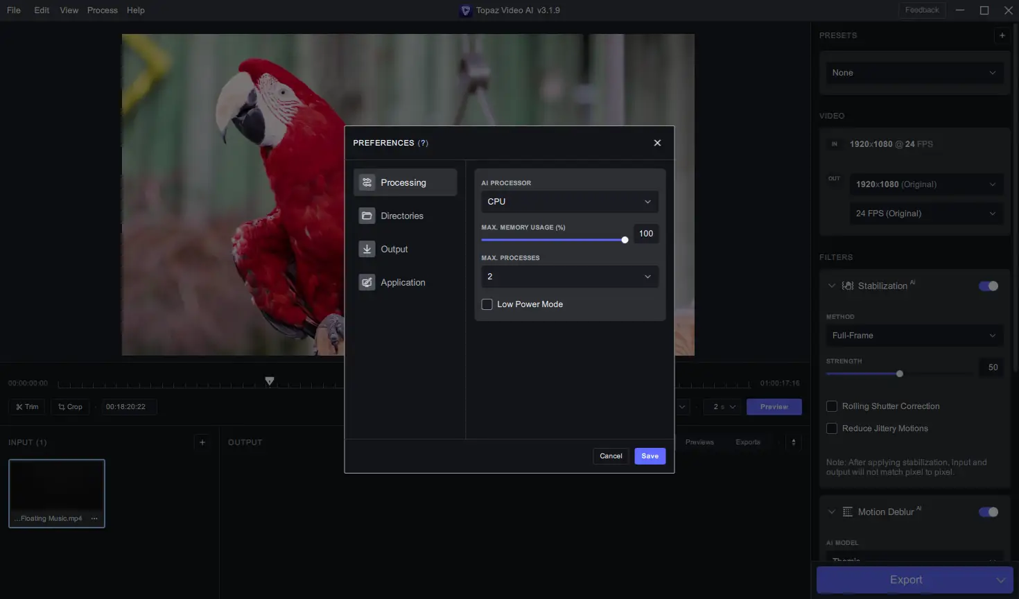
Task: Open the Help menu
Action: coord(136,10)
